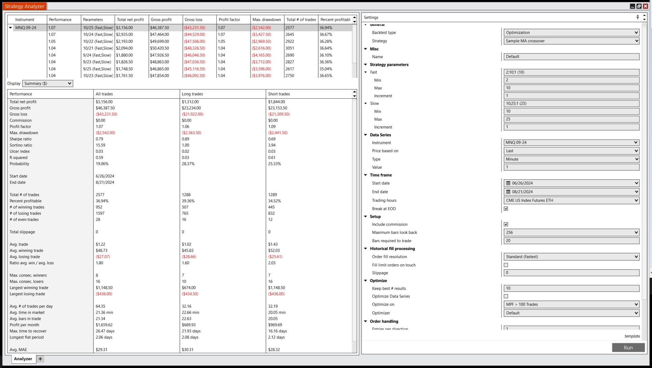Click results grid scroll-up arrow
This screenshot has height=368, width=652.
(x=355, y=18)
